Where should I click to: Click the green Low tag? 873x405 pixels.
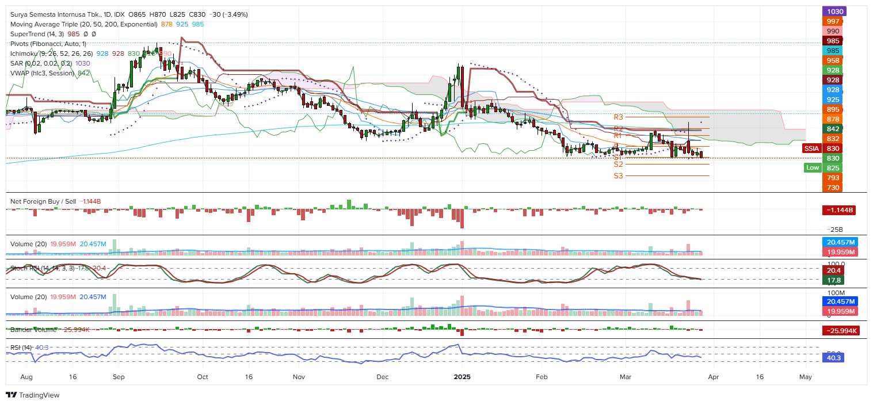(x=812, y=167)
